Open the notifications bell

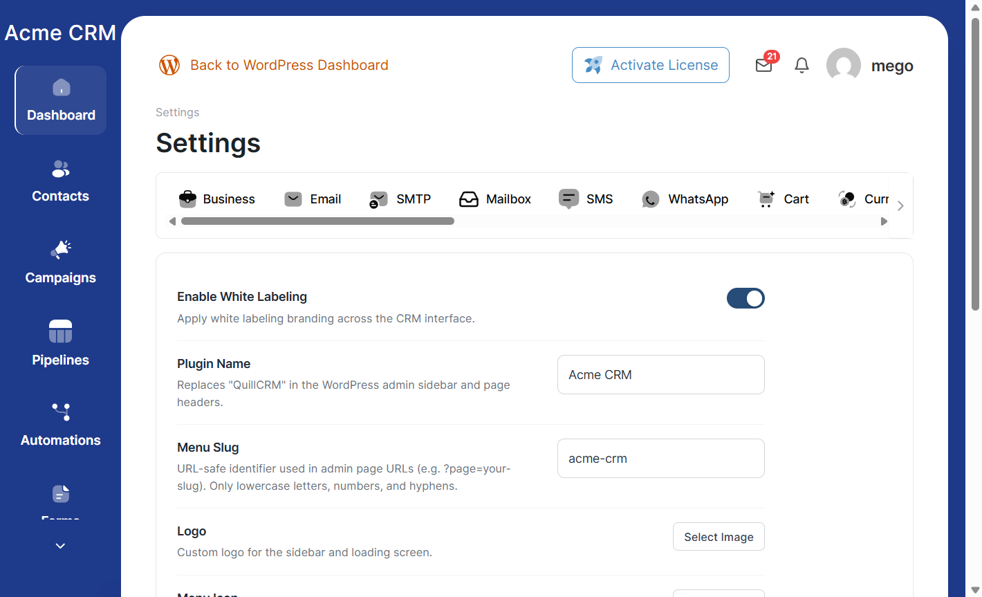pos(802,65)
